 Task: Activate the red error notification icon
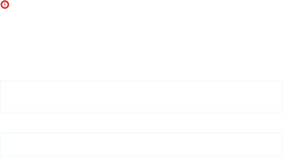pos(5,5)
